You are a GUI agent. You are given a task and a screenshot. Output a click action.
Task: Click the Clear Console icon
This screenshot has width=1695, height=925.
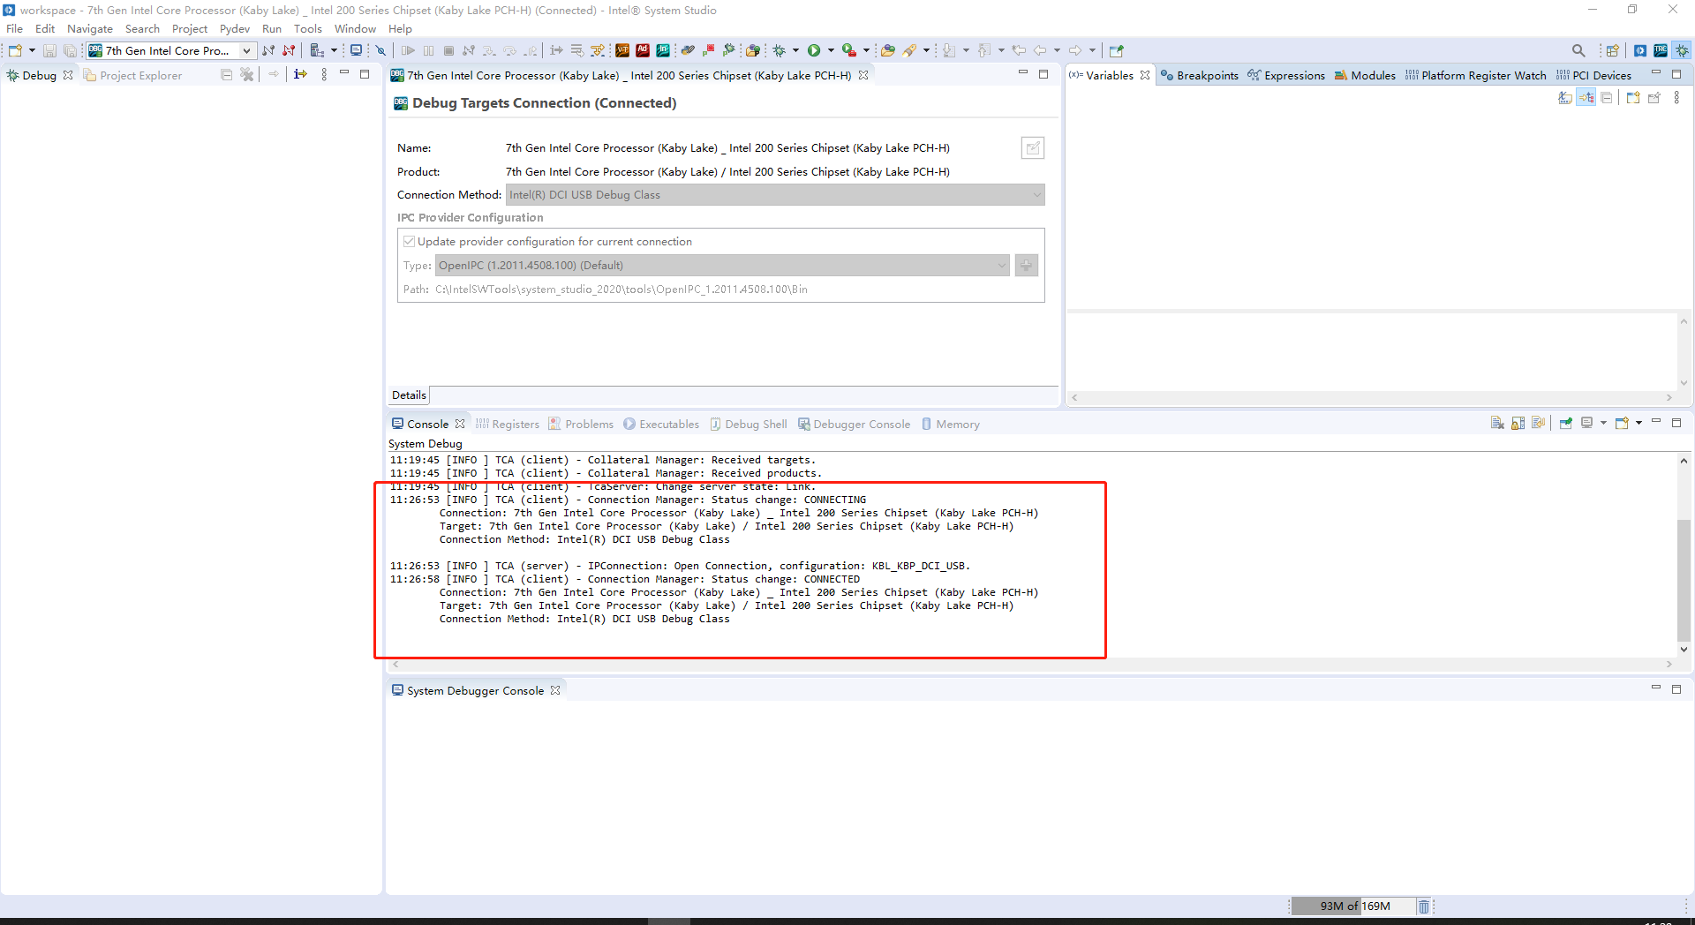pyautogui.click(x=1495, y=423)
